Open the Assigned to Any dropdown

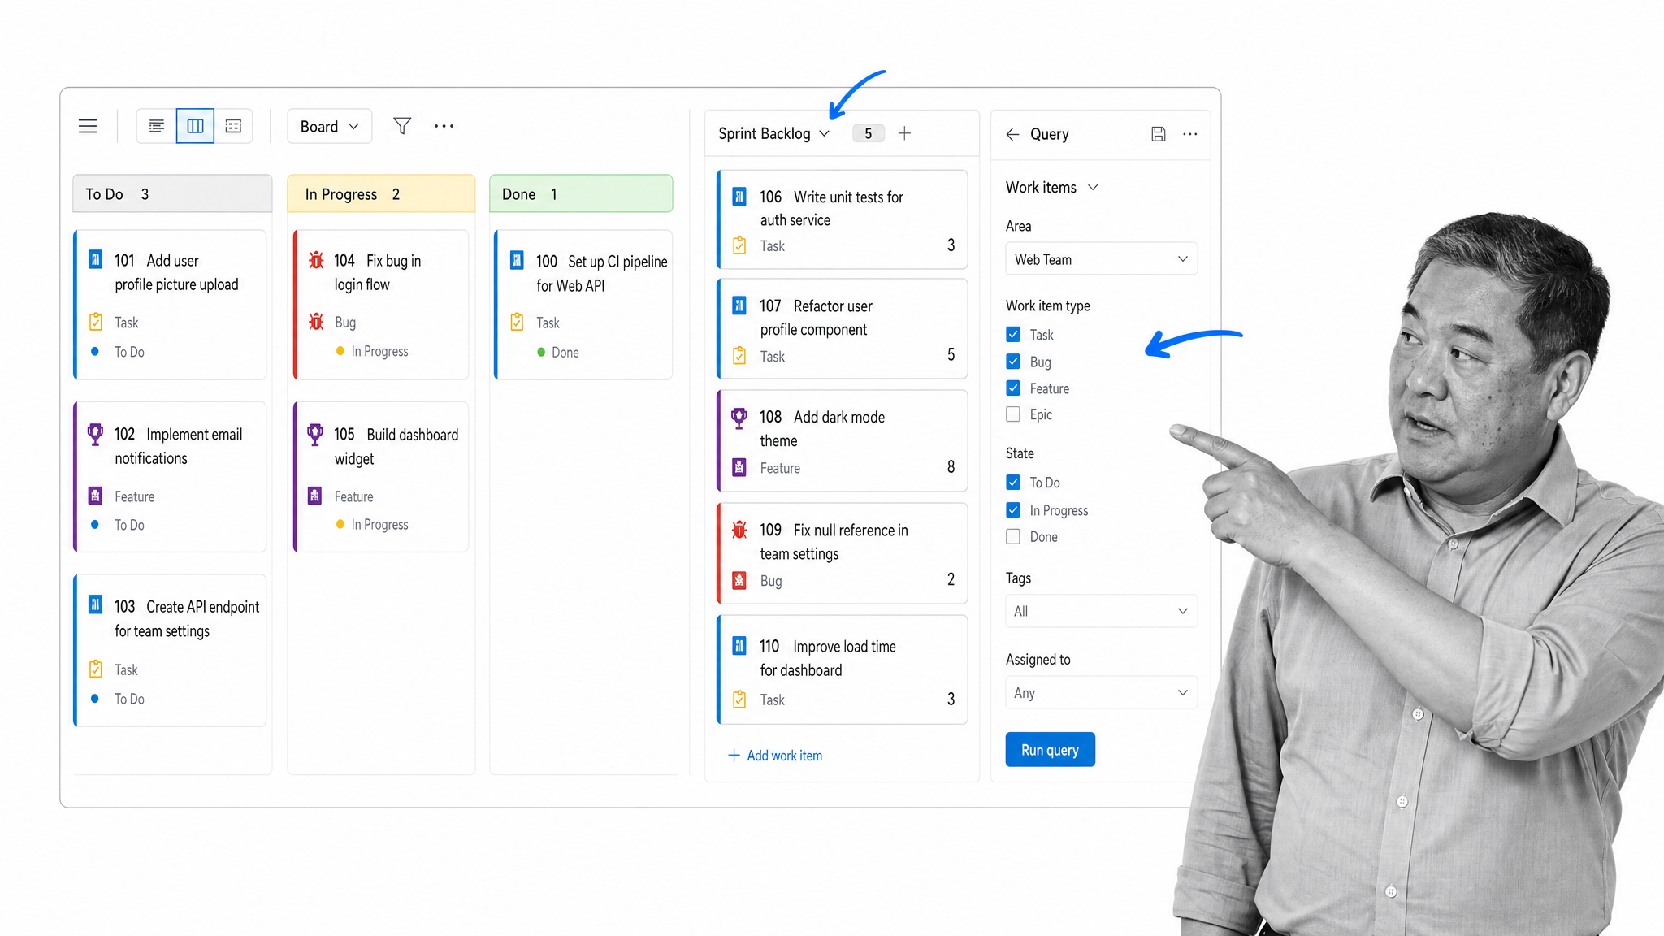tap(1101, 693)
